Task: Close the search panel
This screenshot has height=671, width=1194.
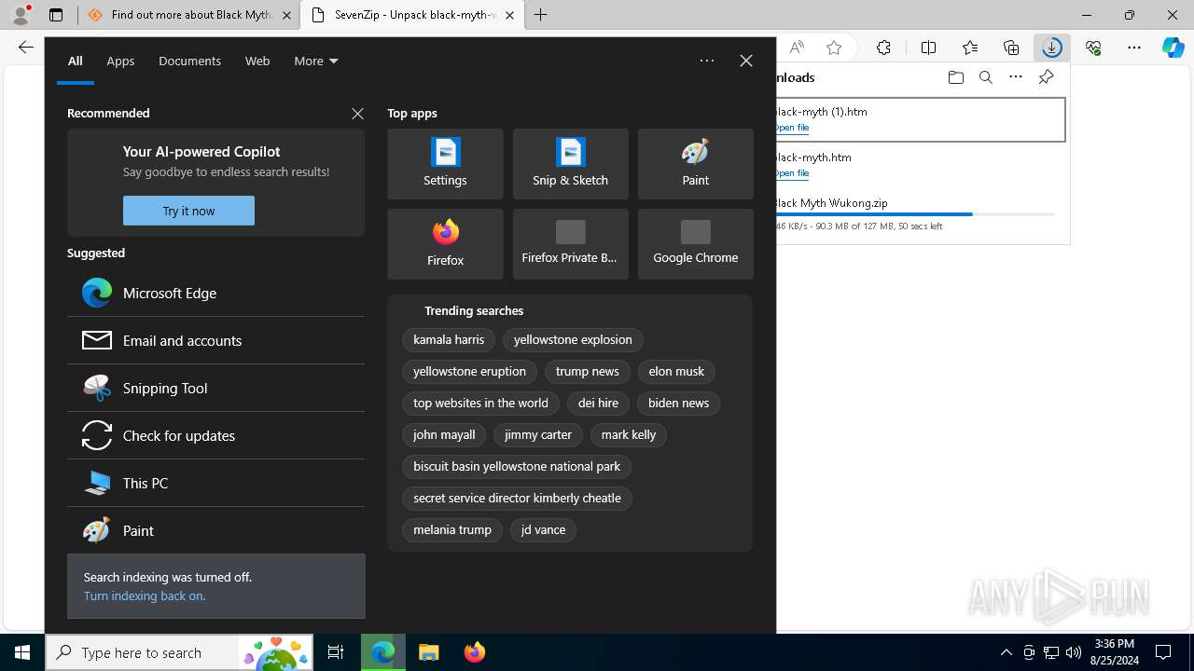Action: tap(745, 61)
